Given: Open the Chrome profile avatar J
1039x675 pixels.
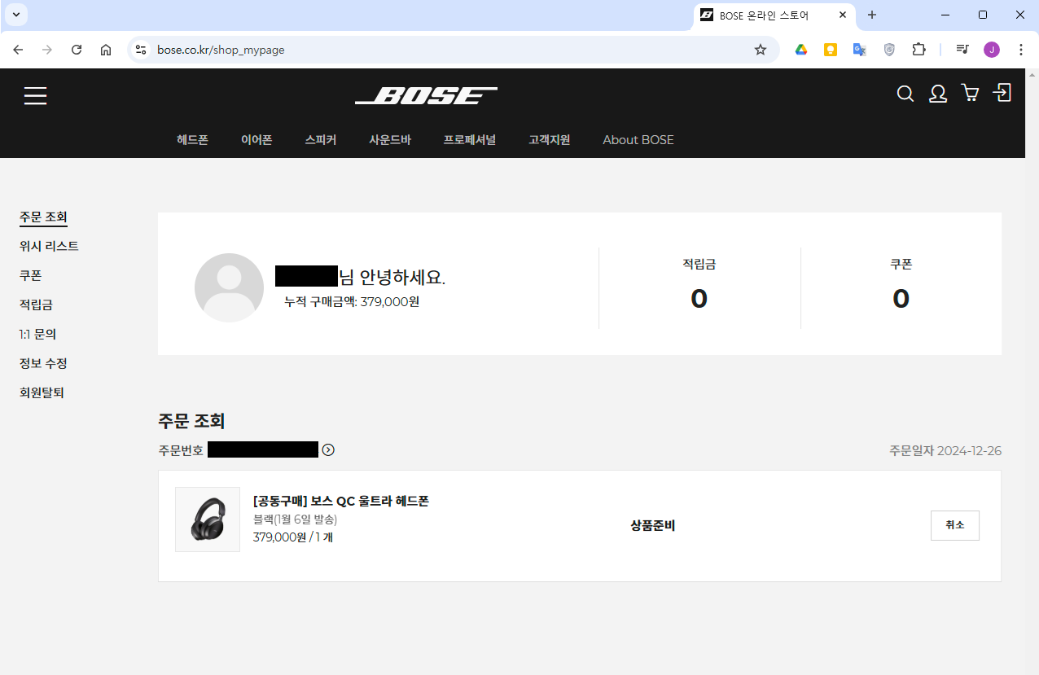Looking at the screenshot, I should point(991,50).
